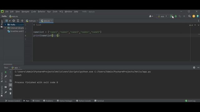Click the Stop icon in Run panel
This screenshot has height=112, width=200.
6,82
